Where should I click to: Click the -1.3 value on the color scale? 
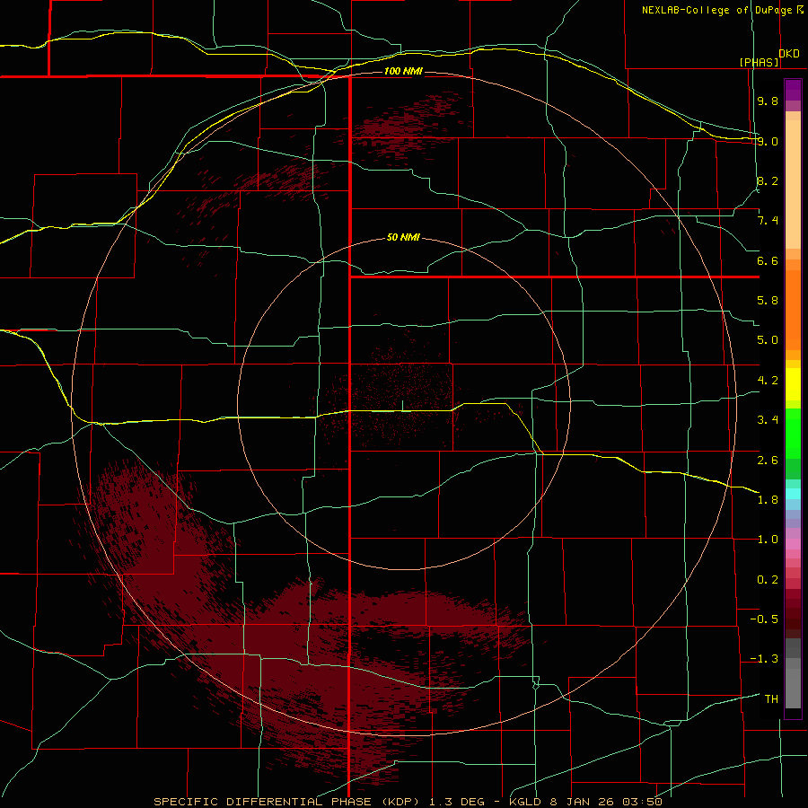764,659
